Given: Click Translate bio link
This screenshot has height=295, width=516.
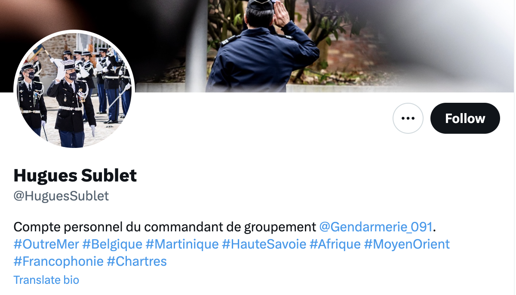Looking at the screenshot, I should [46, 280].
